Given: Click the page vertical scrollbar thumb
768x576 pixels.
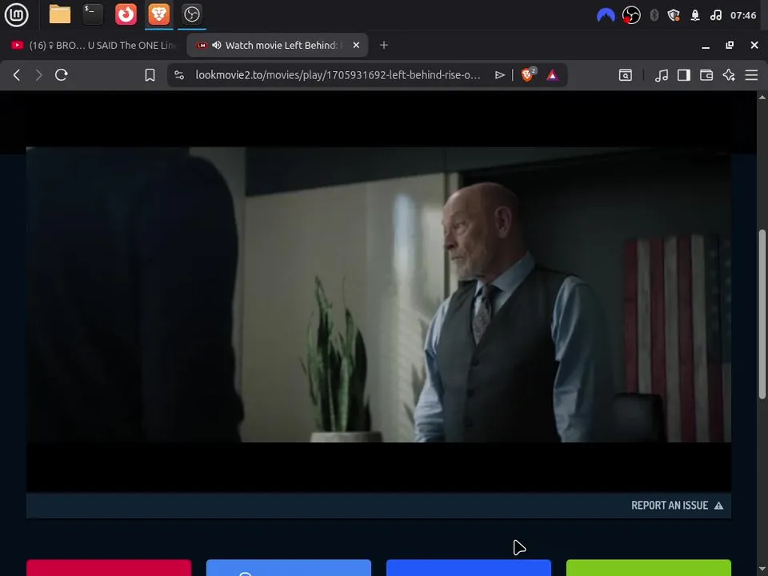Looking at the screenshot, I should 762,314.
